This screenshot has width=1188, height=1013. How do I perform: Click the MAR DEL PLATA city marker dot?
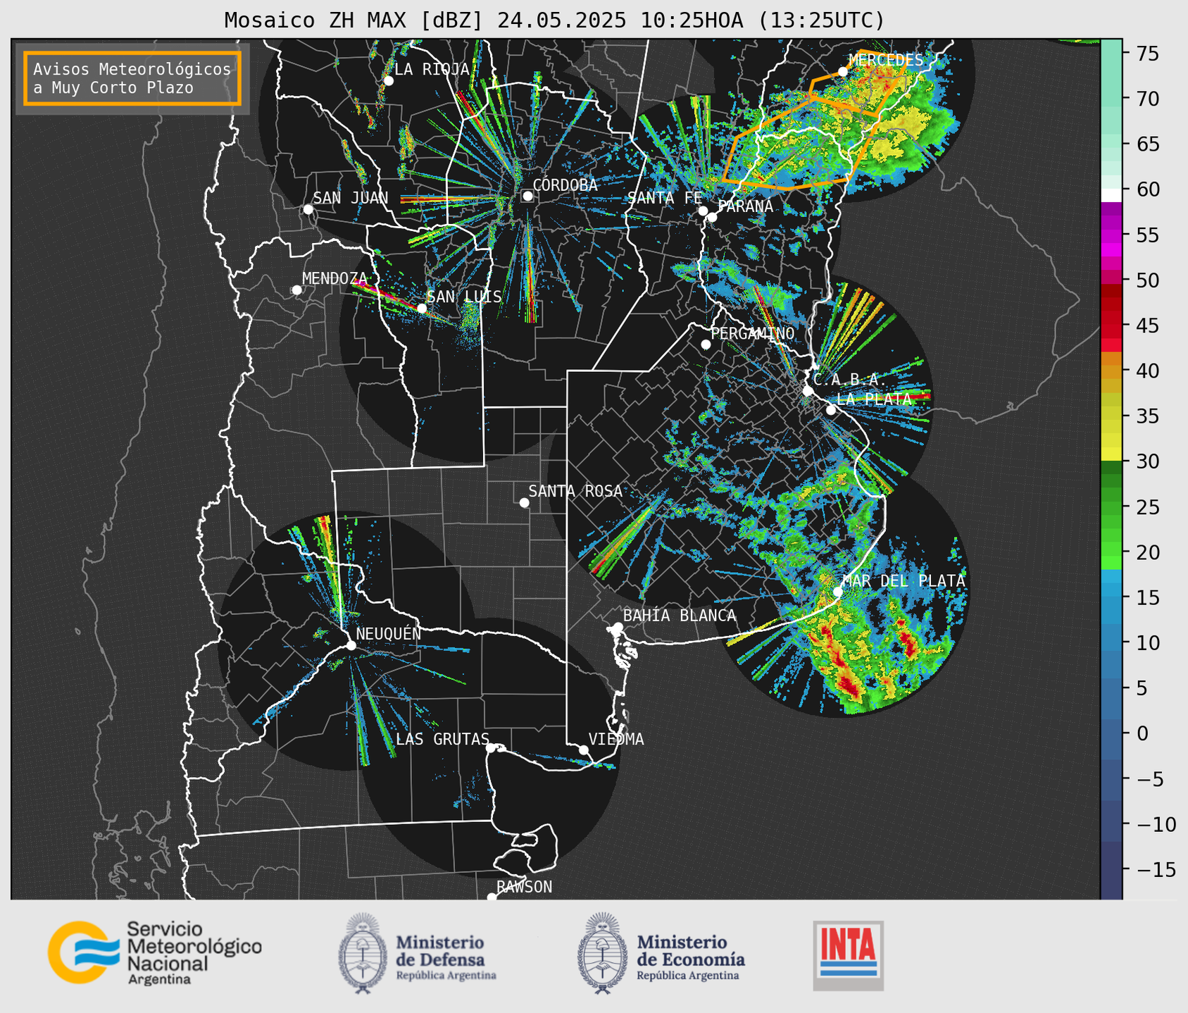838,592
